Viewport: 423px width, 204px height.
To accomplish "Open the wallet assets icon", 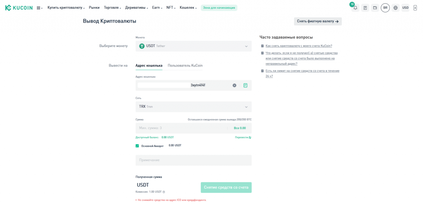I will pos(375,8).
